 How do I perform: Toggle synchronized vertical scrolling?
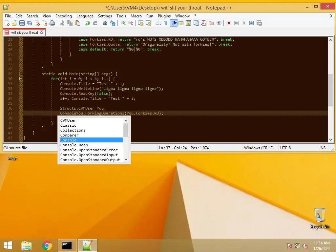(140, 23)
